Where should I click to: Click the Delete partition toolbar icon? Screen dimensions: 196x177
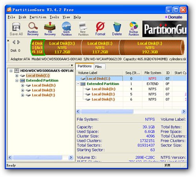(x=117, y=29)
